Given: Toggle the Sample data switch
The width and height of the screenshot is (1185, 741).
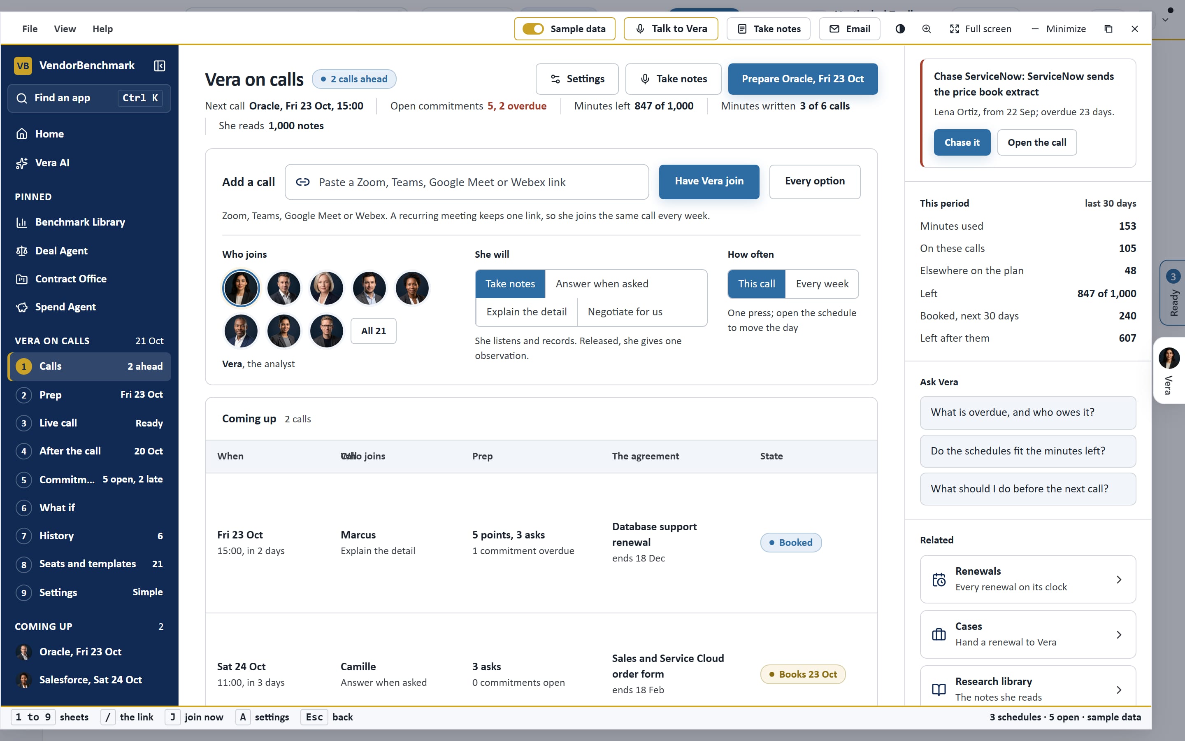Looking at the screenshot, I should (x=533, y=29).
